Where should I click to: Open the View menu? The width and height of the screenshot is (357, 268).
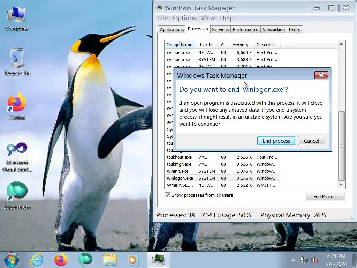pyautogui.click(x=208, y=18)
